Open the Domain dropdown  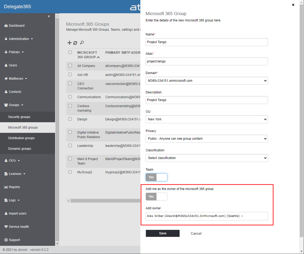207,81
